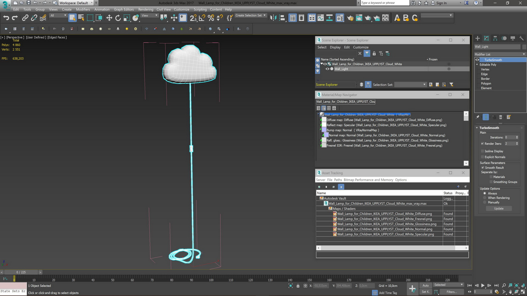Click the Material Editor icon
The height and width of the screenshot is (296, 527).
tap(340, 18)
